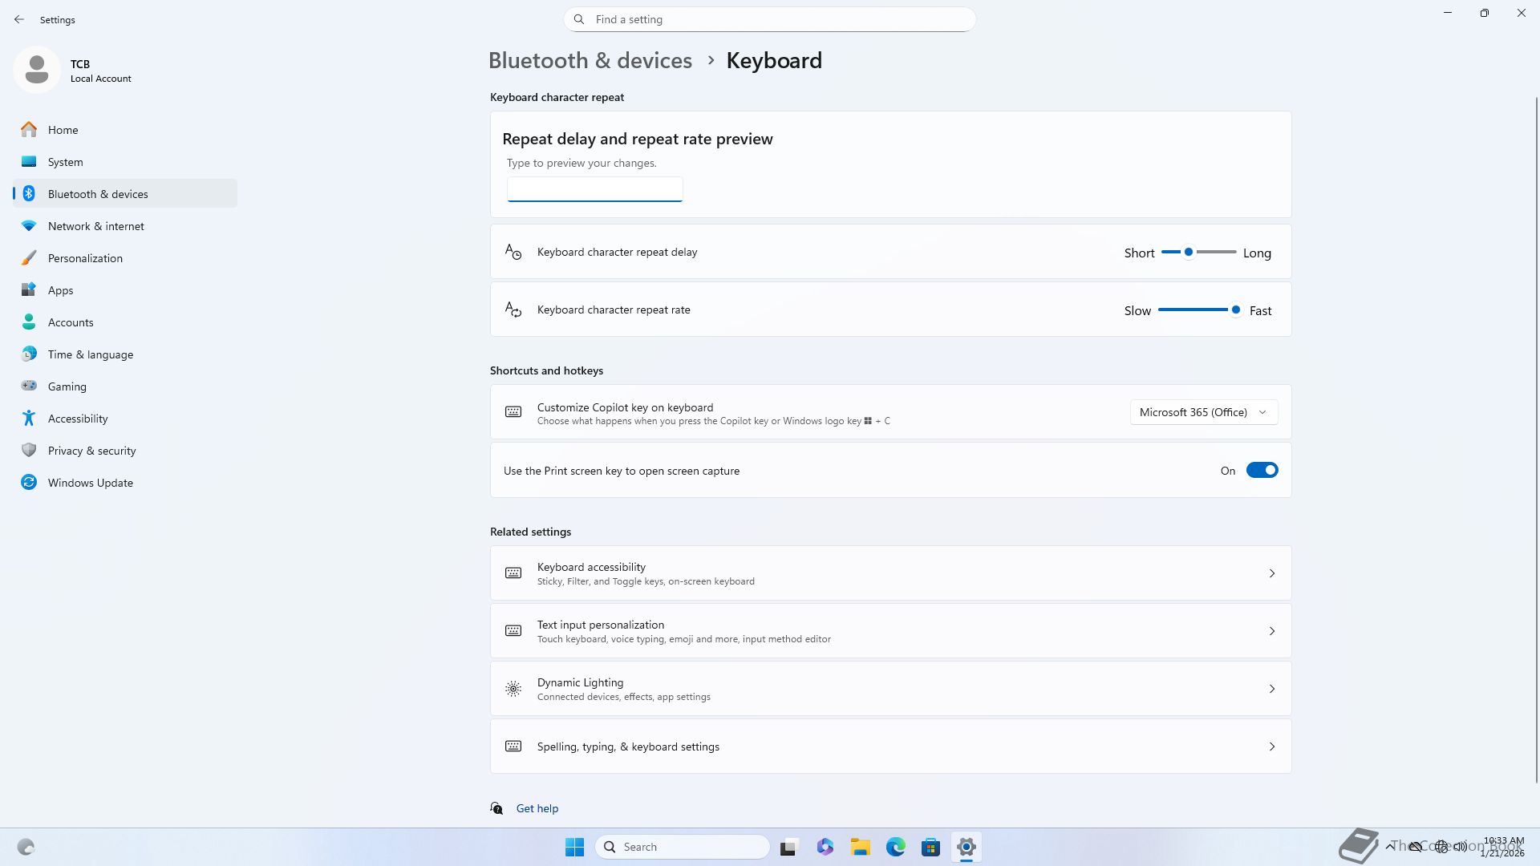
Task: Click the repeat preview text box
Action: (594, 189)
